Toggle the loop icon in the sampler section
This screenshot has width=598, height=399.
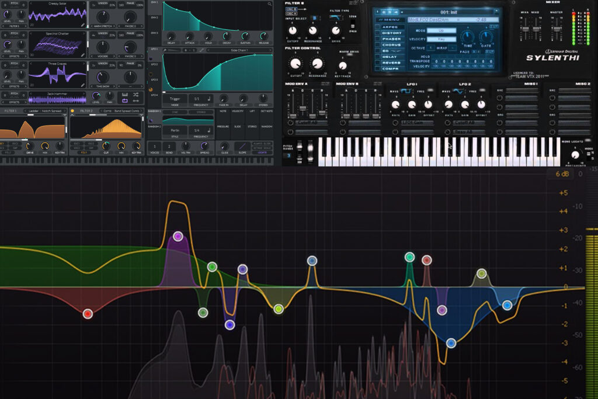125,100
